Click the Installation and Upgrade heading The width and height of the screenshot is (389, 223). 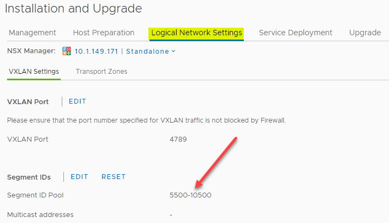[74, 9]
